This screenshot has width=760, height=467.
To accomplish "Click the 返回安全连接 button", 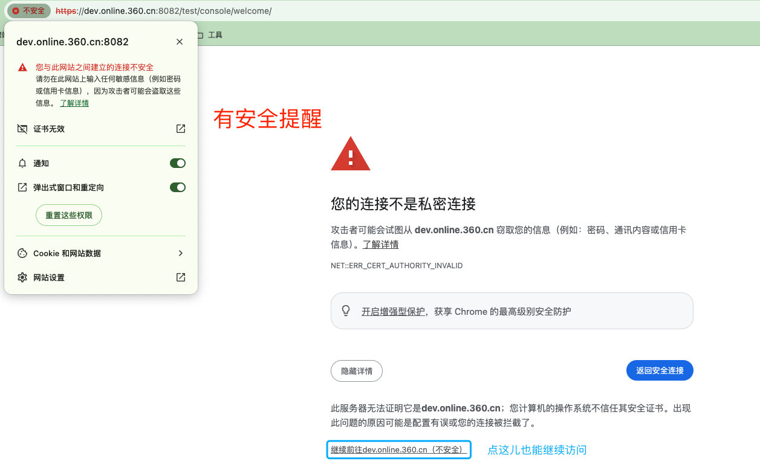I will pos(660,370).
